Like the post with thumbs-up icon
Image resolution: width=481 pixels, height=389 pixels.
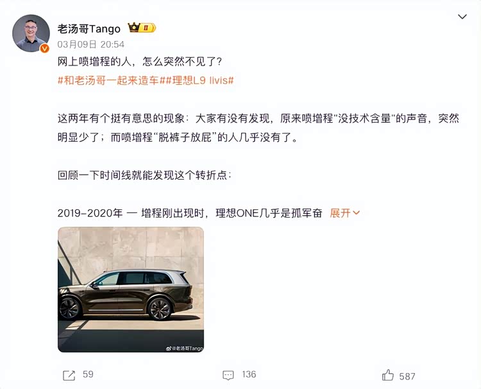tap(388, 375)
